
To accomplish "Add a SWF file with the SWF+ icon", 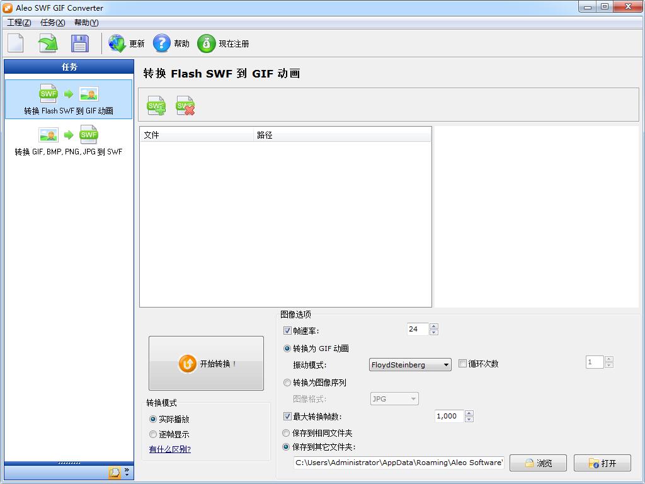I will 155,105.
